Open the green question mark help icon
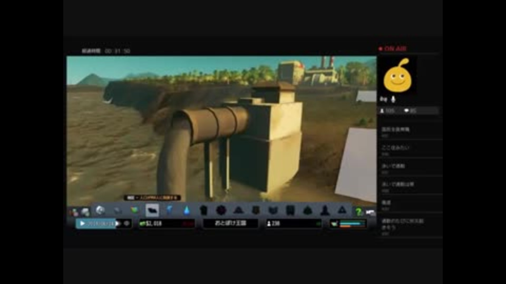 coord(358,211)
